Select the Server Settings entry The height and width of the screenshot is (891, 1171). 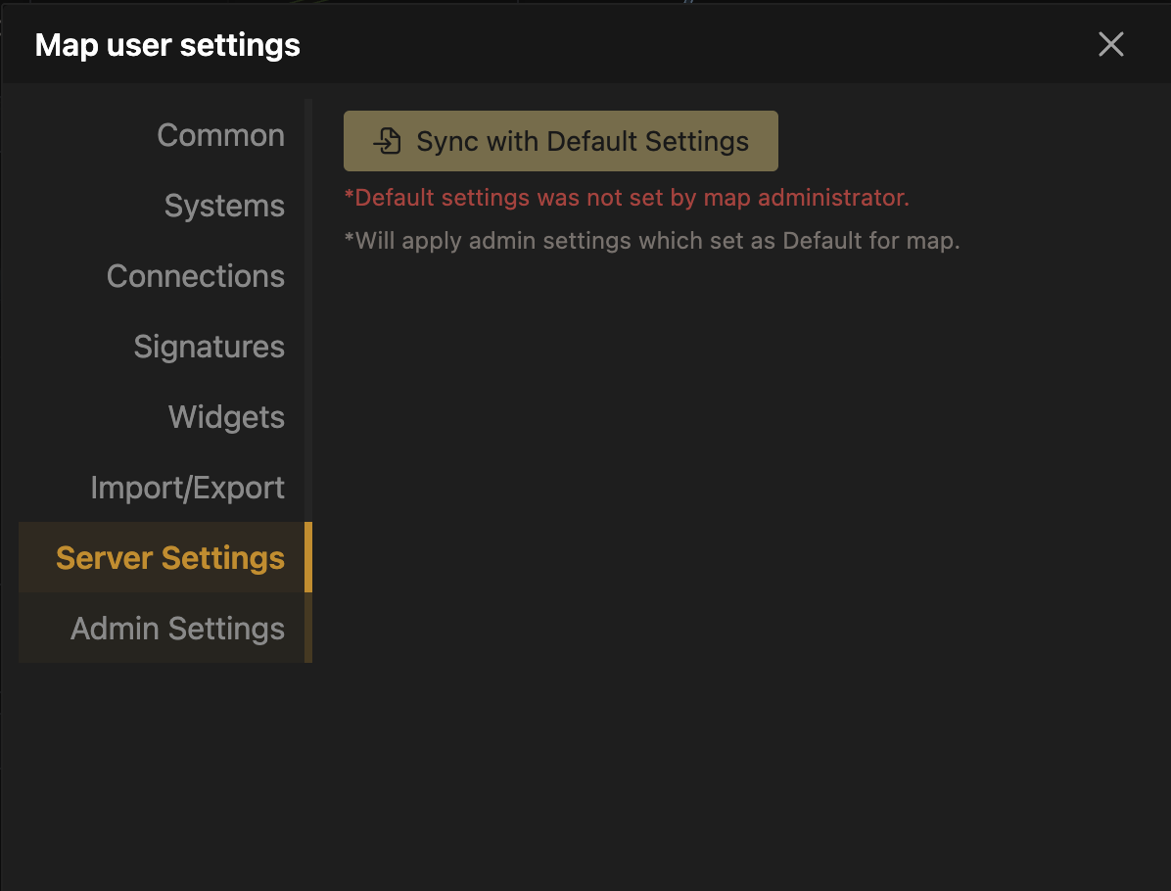tap(169, 557)
